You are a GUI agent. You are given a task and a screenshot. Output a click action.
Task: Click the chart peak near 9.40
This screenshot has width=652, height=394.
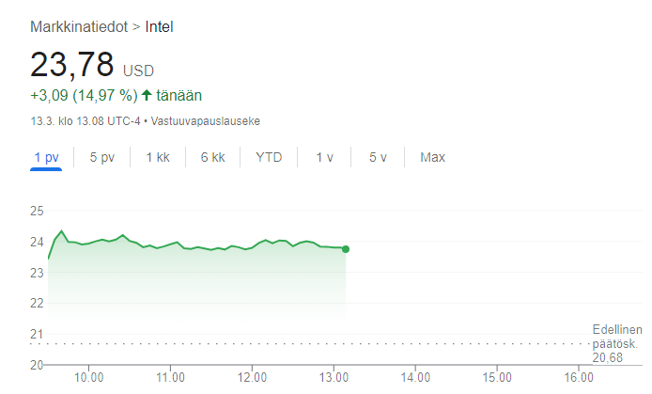click(x=62, y=231)
